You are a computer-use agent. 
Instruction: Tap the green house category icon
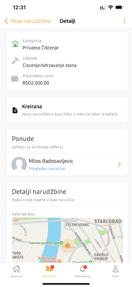(x=15, y=44)
